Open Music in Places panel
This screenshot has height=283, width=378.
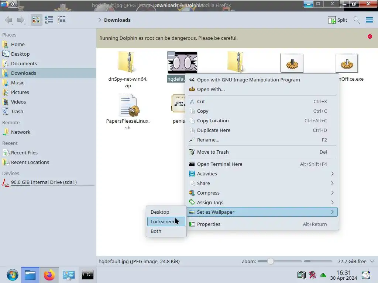[x=48, y=83]
